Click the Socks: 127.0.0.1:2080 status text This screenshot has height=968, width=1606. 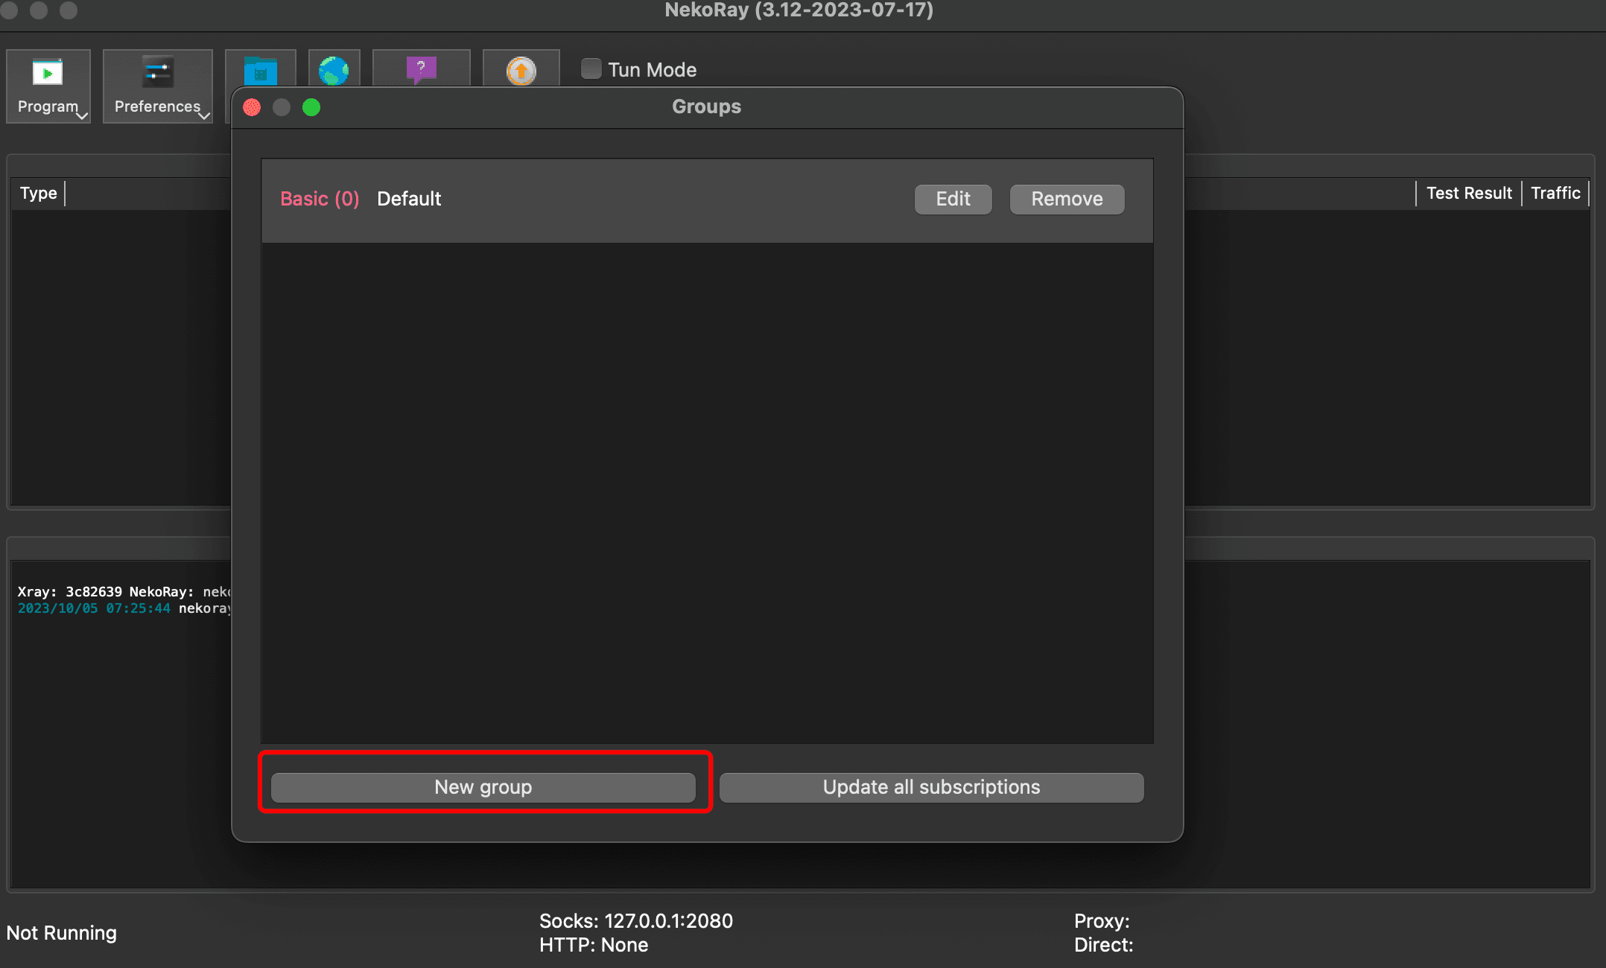(x=636, y=921)
